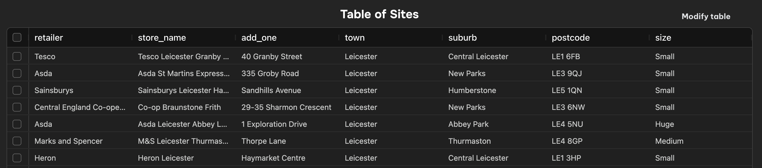Click the Huge size cell
The image size is (762, 168).
click(664, 124)
